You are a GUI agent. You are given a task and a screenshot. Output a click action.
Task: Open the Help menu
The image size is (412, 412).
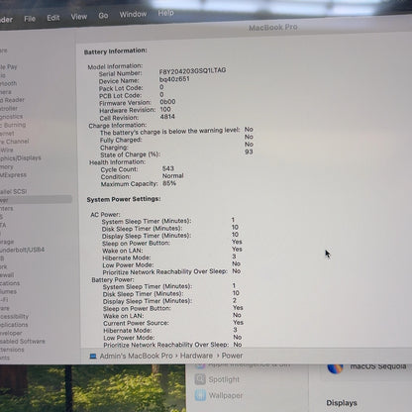tap(165, 13)
